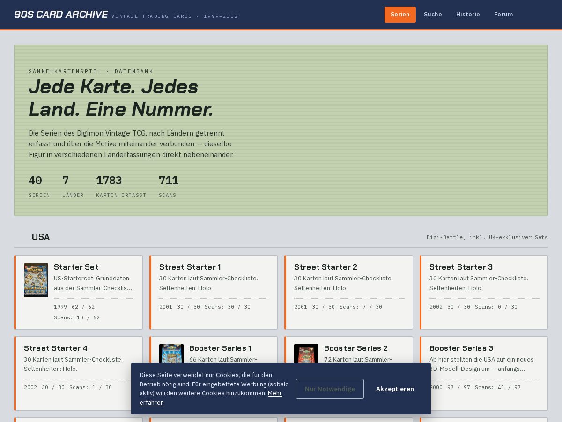Click the Booster Series 2 thumbnail
Image resolution: width=562 pixels, height=422 pixels.
pos(306,353)
